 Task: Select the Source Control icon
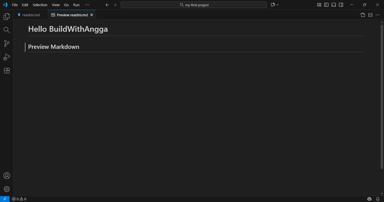tap(6, 43)
